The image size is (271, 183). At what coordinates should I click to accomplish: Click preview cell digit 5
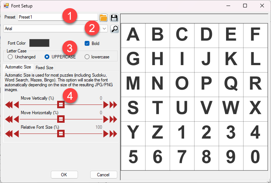pos(133,158)
